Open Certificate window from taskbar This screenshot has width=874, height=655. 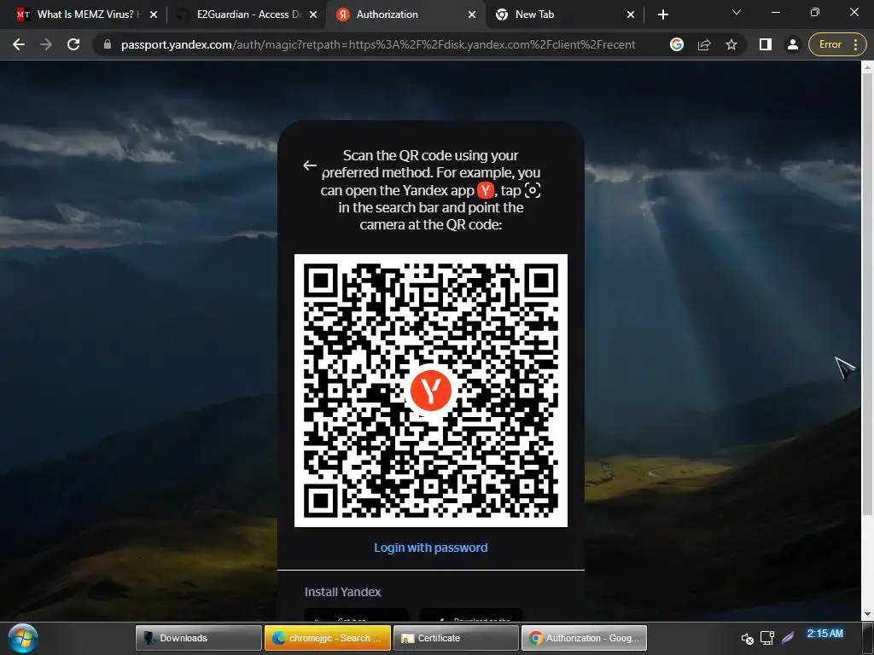[456, 638]
